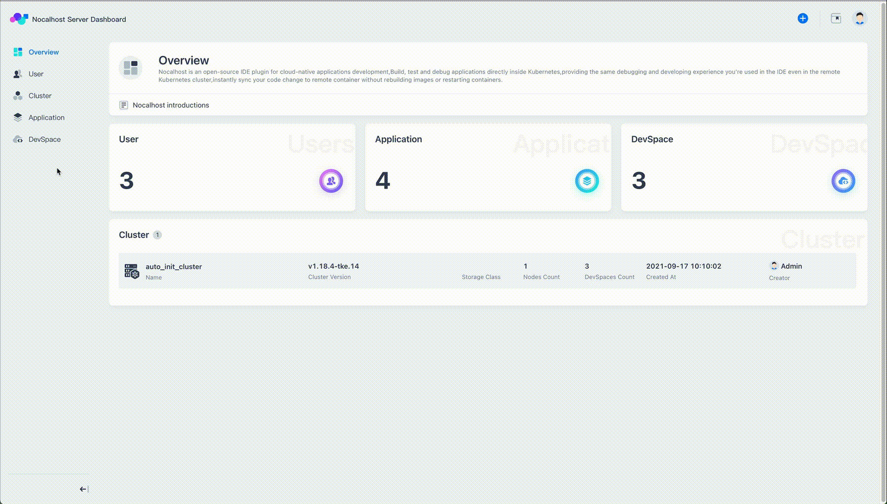Open the Nocalhost introductions link
This screenshot has width=887, height=504.
[171, 105]
